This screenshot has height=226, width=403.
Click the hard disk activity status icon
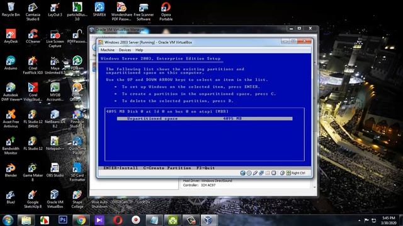242,173
